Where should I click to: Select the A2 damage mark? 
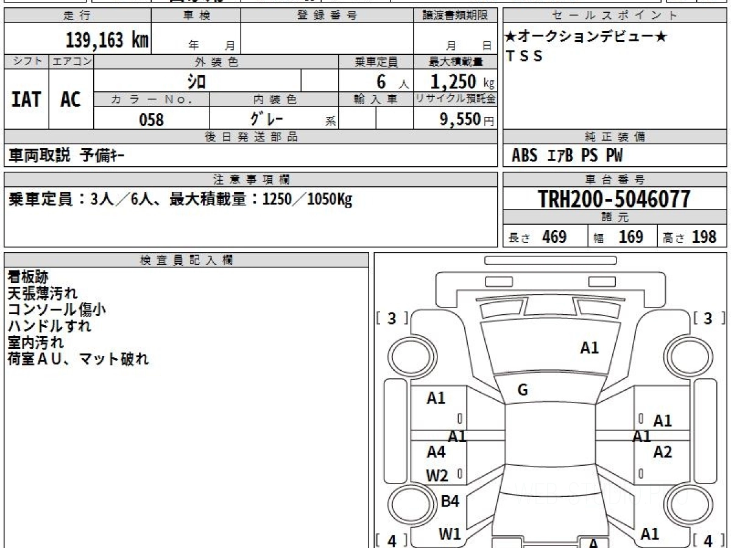662,452
